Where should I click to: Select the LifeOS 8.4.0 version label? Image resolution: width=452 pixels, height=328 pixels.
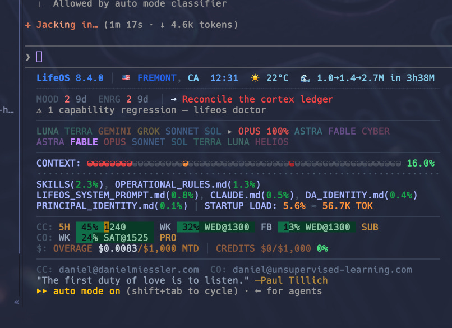click(70, 78)
